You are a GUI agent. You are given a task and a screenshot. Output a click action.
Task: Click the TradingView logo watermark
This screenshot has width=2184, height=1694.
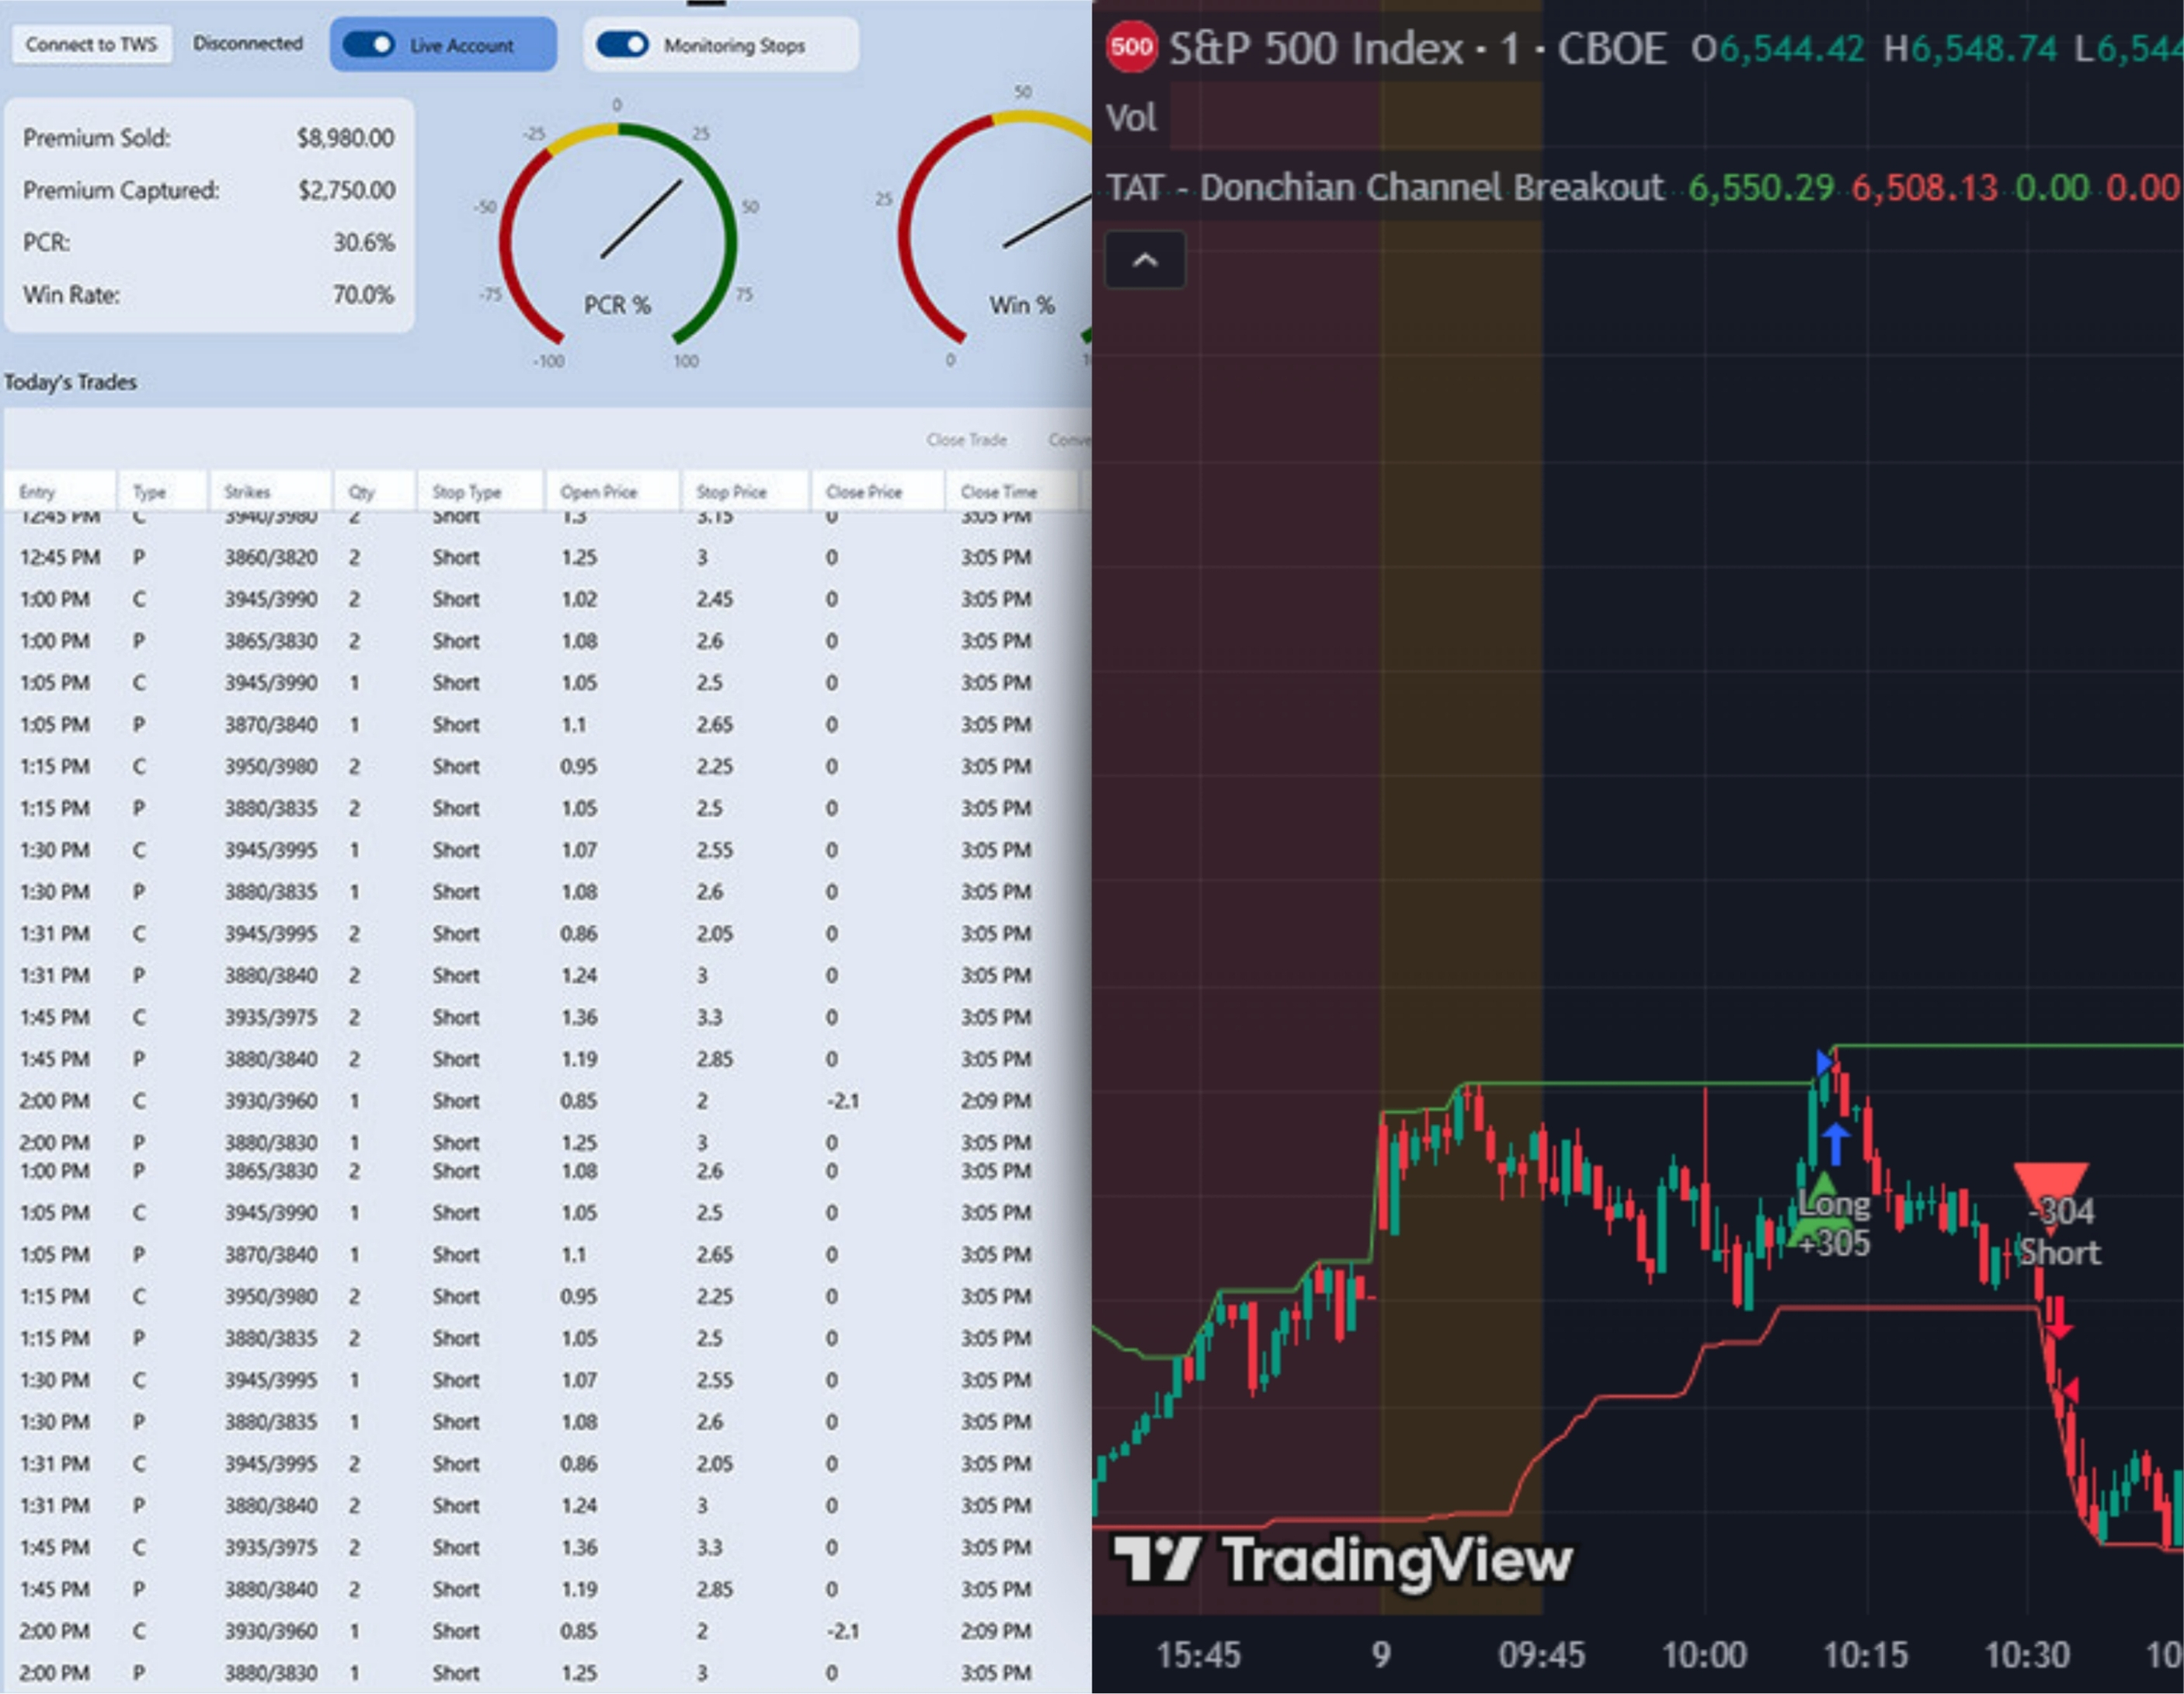tap(1342, 1560)
